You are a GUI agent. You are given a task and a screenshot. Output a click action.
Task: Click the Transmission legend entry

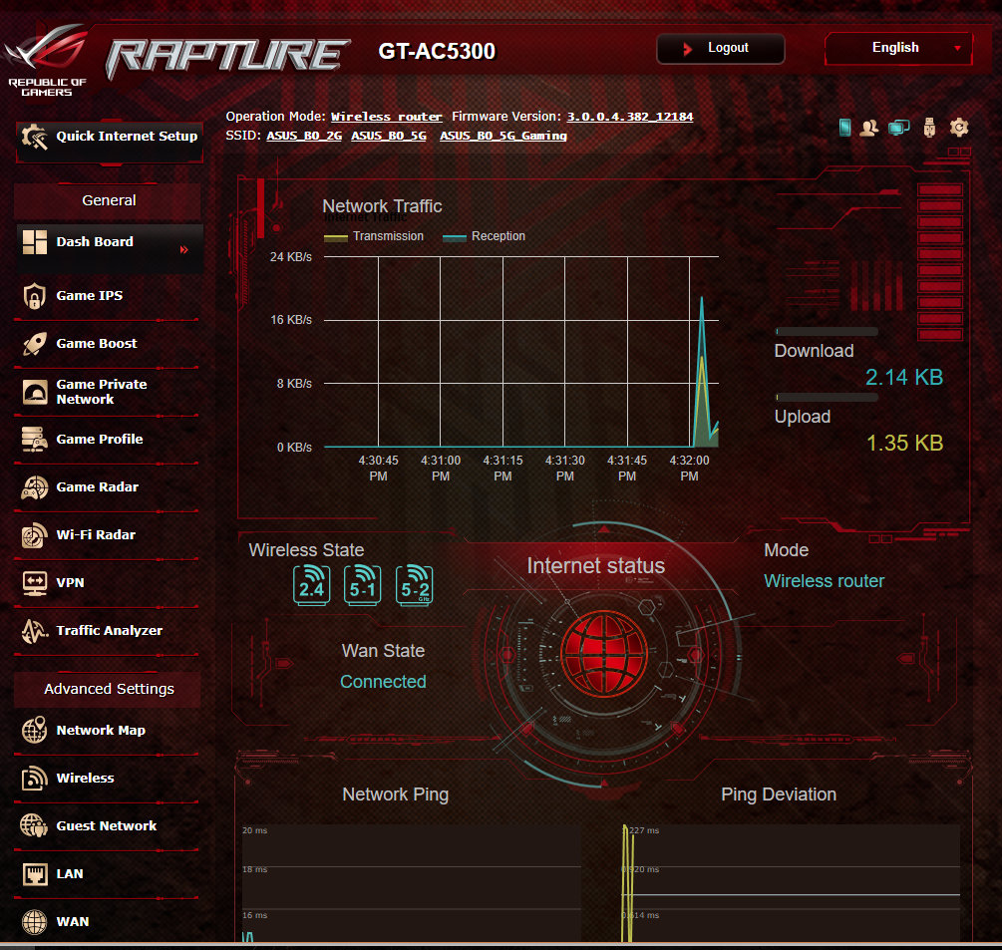(374, 236)
